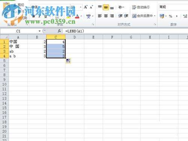
Task: Click the Auto Fill Options icon
Action: tap(68, 61)
